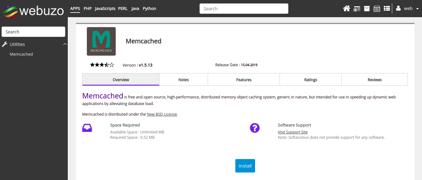
Task: Switch to the Notes tab
Action: pyautogui.click(x=184, y=79)
